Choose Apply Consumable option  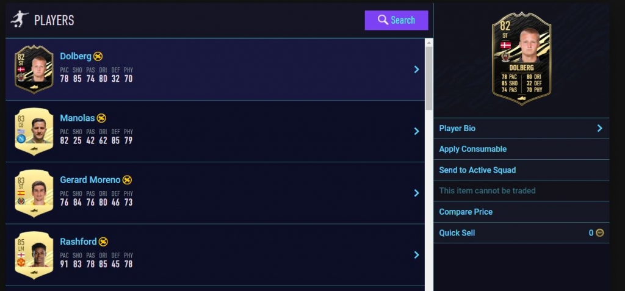tap(473, 149)
